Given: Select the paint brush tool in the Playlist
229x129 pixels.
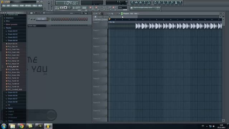Looking at the screenshot, I should 102,14.
